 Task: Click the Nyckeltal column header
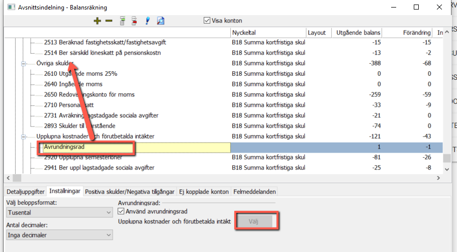(x=268, y=33)
